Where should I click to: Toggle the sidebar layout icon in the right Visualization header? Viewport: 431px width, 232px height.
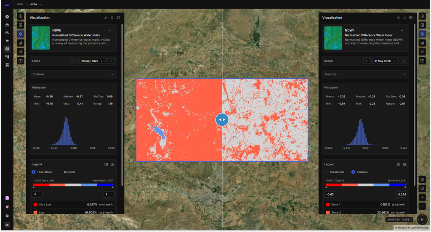tap(411, 18)
